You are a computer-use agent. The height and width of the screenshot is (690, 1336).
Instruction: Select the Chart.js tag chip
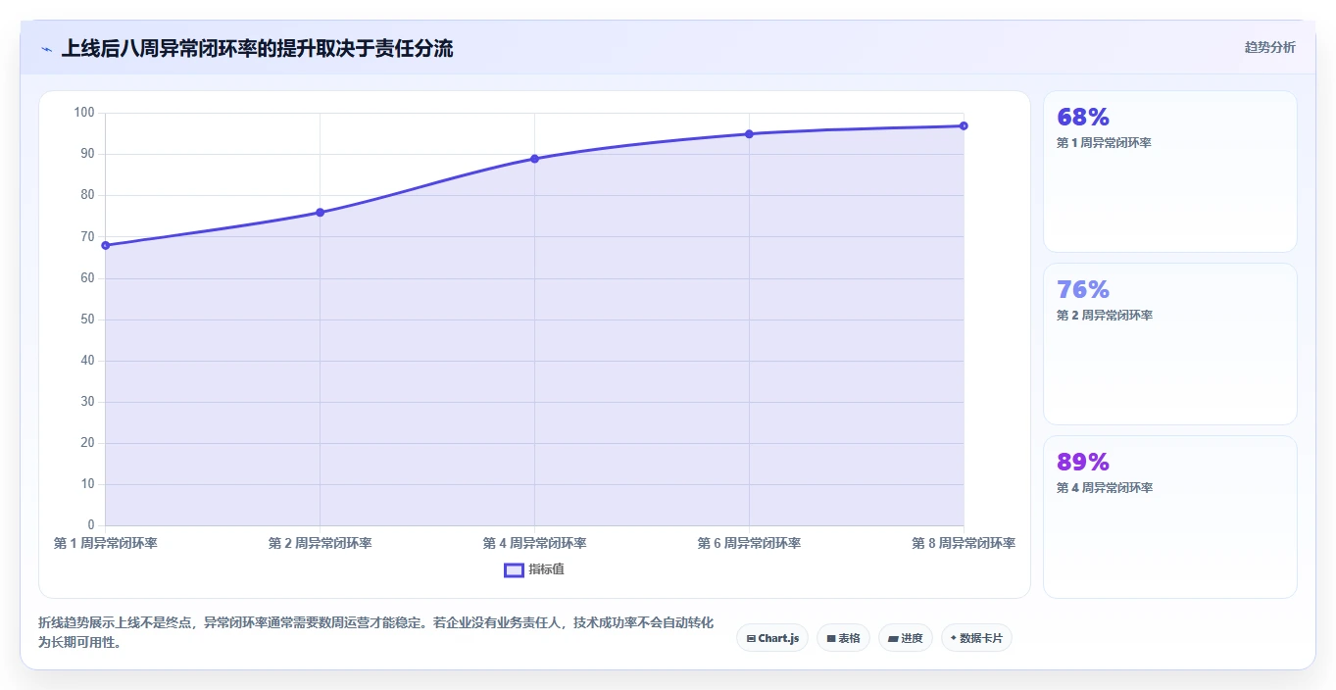pos(772,638)
